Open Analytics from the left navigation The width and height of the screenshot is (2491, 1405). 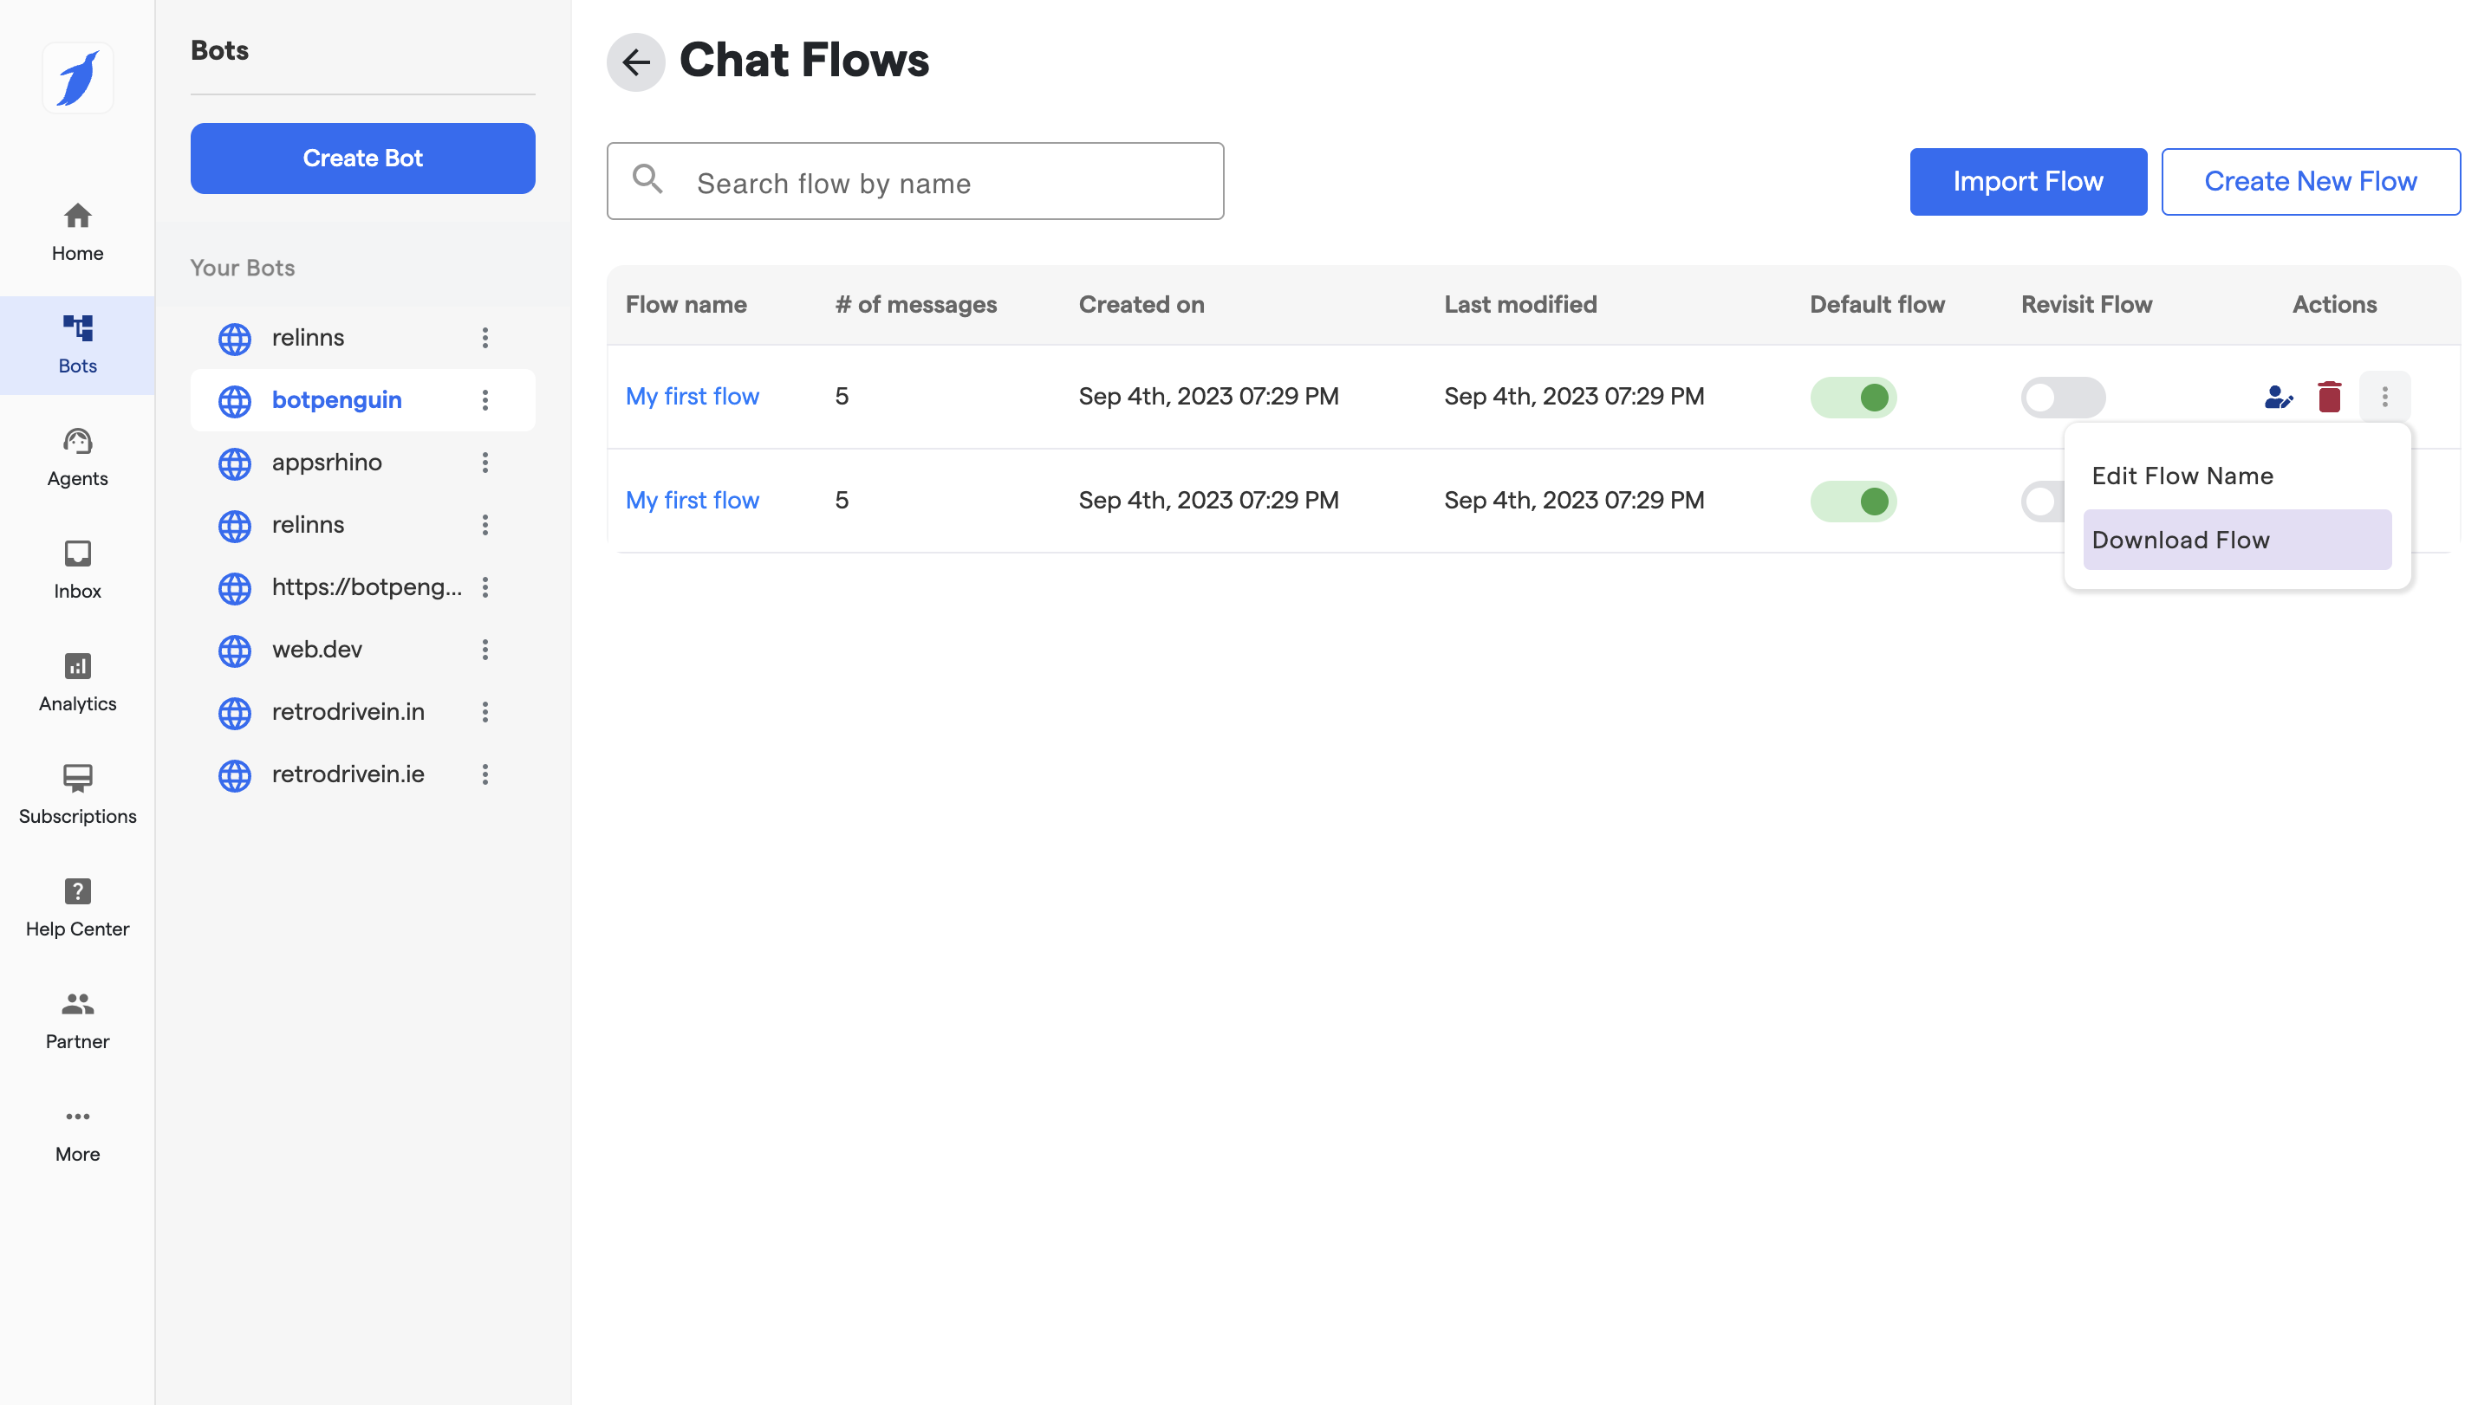(x=77, y=683)
